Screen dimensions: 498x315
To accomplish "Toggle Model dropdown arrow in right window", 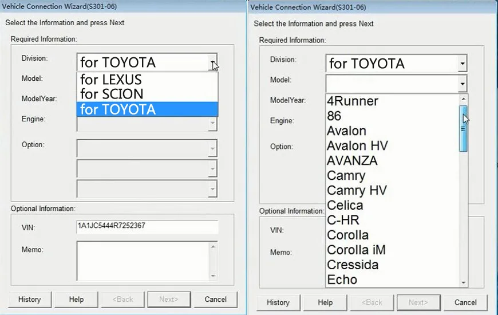I will (x=463, y=84).
